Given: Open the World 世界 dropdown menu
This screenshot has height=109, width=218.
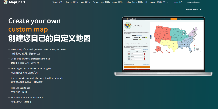Looking at the screenshot, I should [58, 2].
